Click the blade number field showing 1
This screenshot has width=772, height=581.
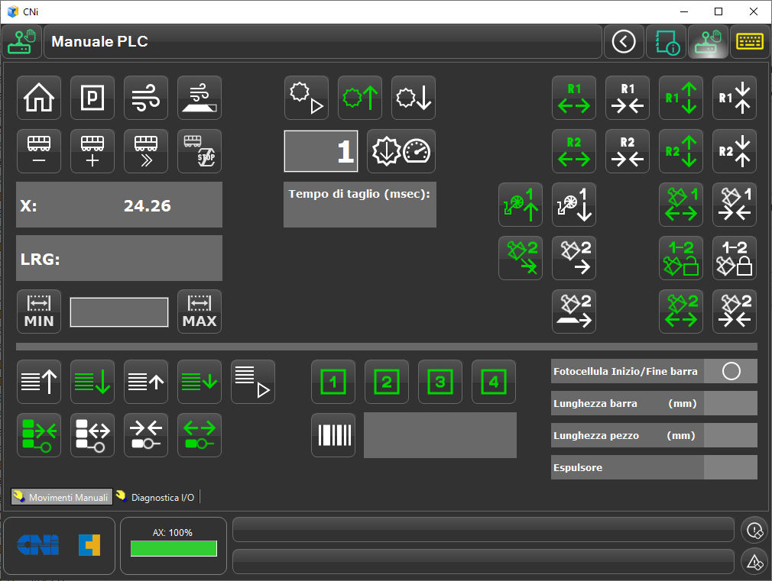(321, 151)
